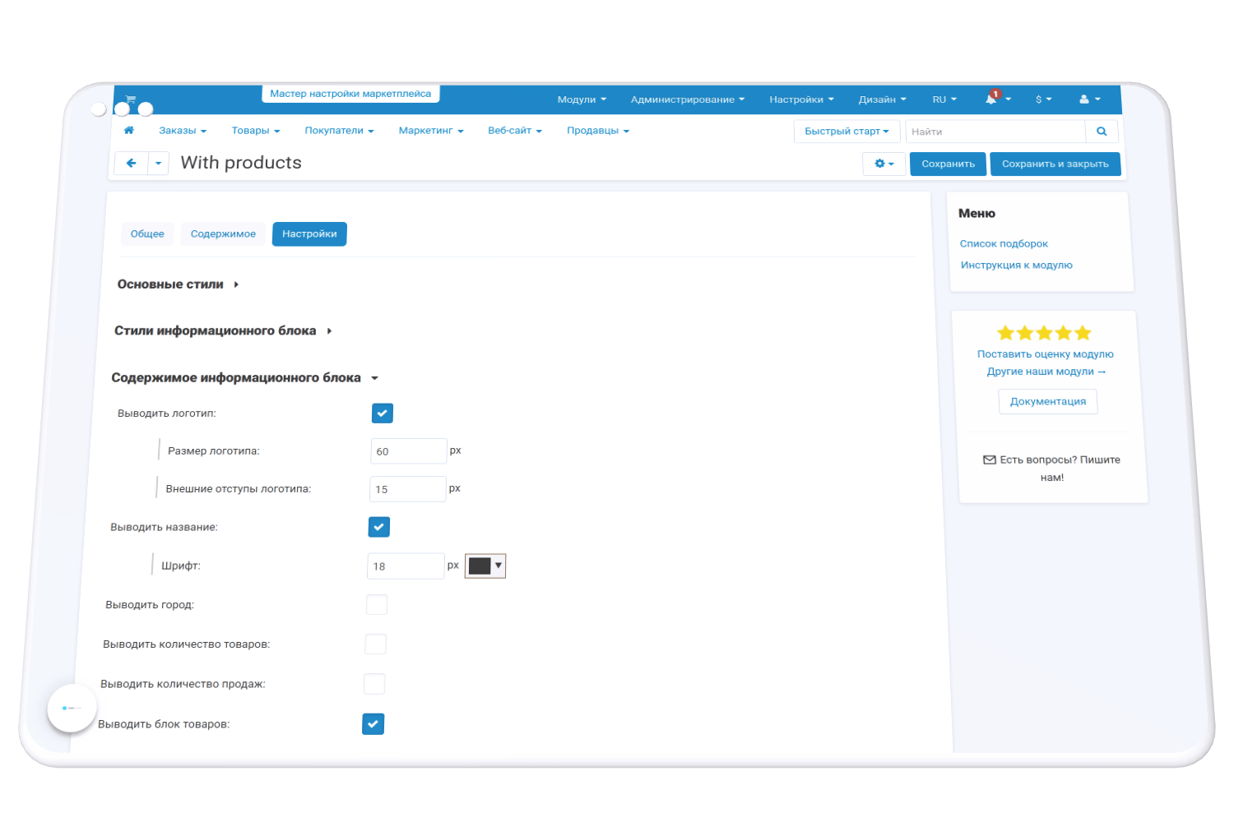Click the logo size field showing 60
Viewport: 1234px width, 822px height.
[409, 451]
